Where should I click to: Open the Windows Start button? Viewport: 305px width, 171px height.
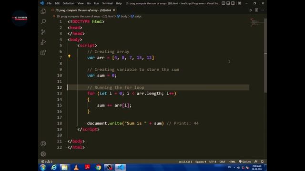[43, 167]
